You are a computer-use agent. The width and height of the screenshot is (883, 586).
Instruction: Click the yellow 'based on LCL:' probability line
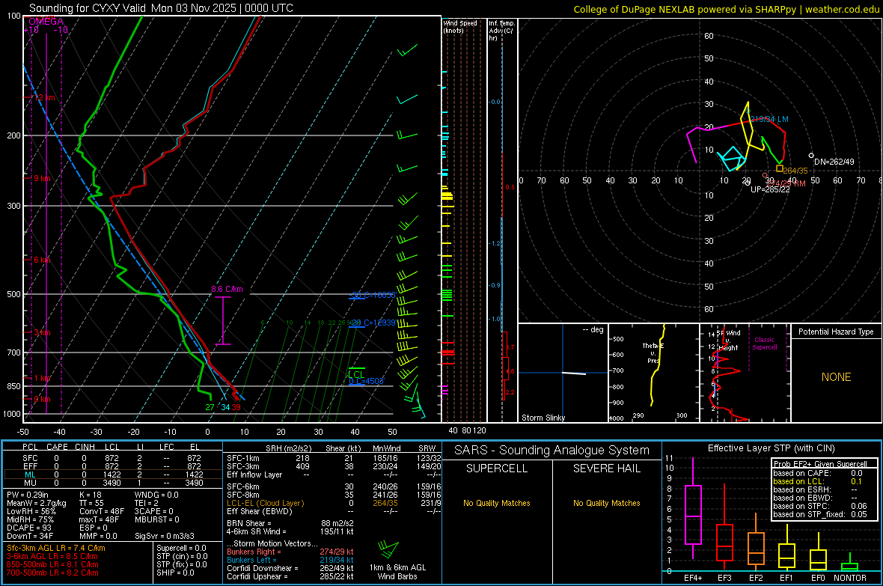(x=818, y=481)
